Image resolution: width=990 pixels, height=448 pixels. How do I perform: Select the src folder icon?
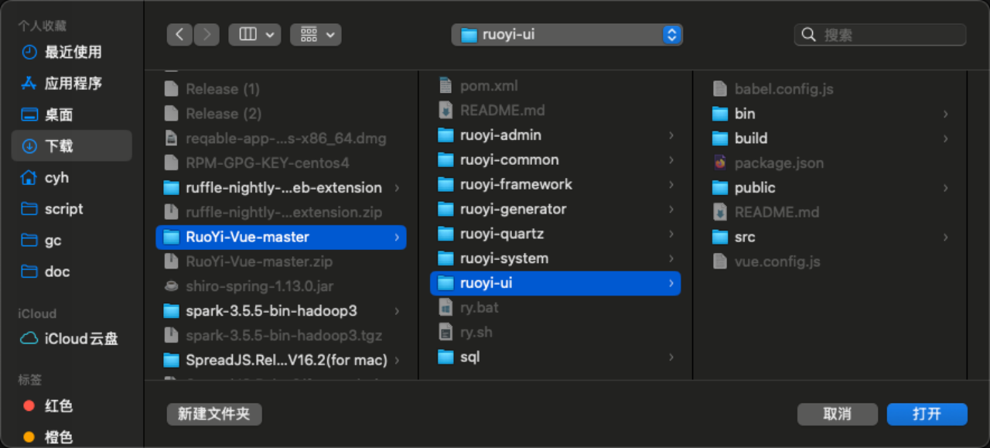click(720, 237)
